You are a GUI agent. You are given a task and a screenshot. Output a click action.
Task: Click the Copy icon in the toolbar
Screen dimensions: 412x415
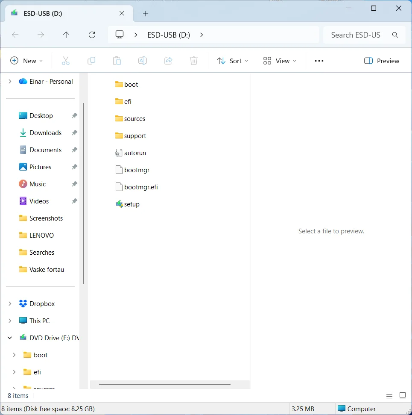91,61
